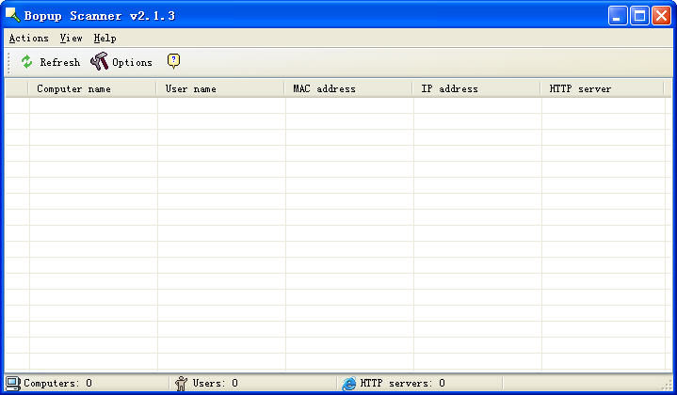Click the yellow help question mark icon
Image resolution: width=677 pixels, height=395 pixels.
coord(173,61)
